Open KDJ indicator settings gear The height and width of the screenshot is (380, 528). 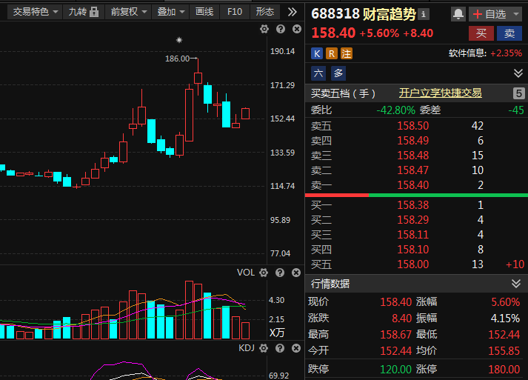[x=264, y=348]
